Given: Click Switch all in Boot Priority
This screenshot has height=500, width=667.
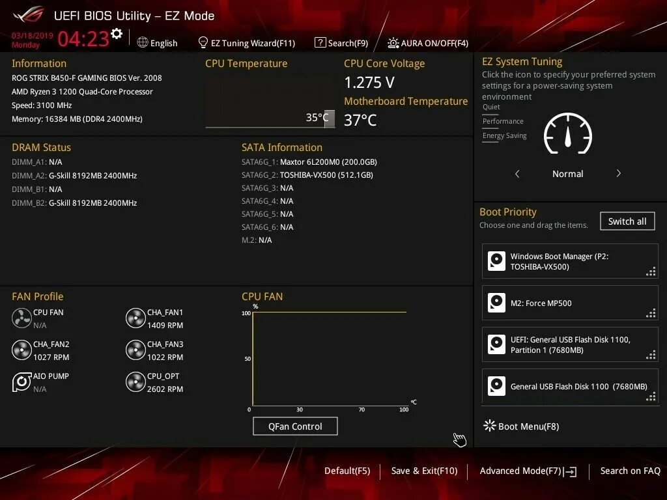Looking at the screenshot, I should 627,221.
